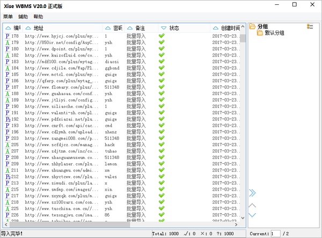Sort by the 地址 column header

tap(62, 28)
